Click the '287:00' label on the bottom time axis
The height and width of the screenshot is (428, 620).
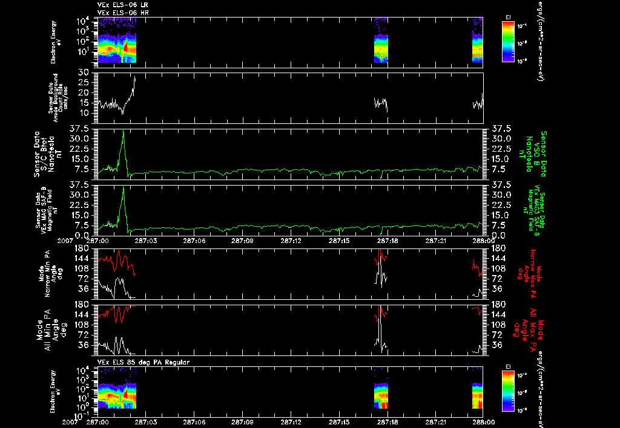pyautogui.click(x=99, y=422)
